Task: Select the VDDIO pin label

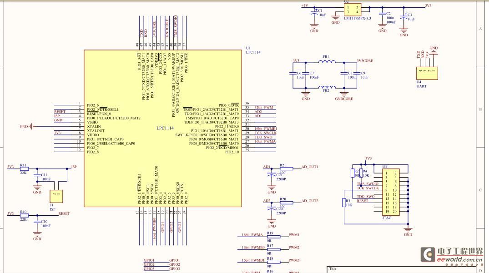Action: (93, 135)
